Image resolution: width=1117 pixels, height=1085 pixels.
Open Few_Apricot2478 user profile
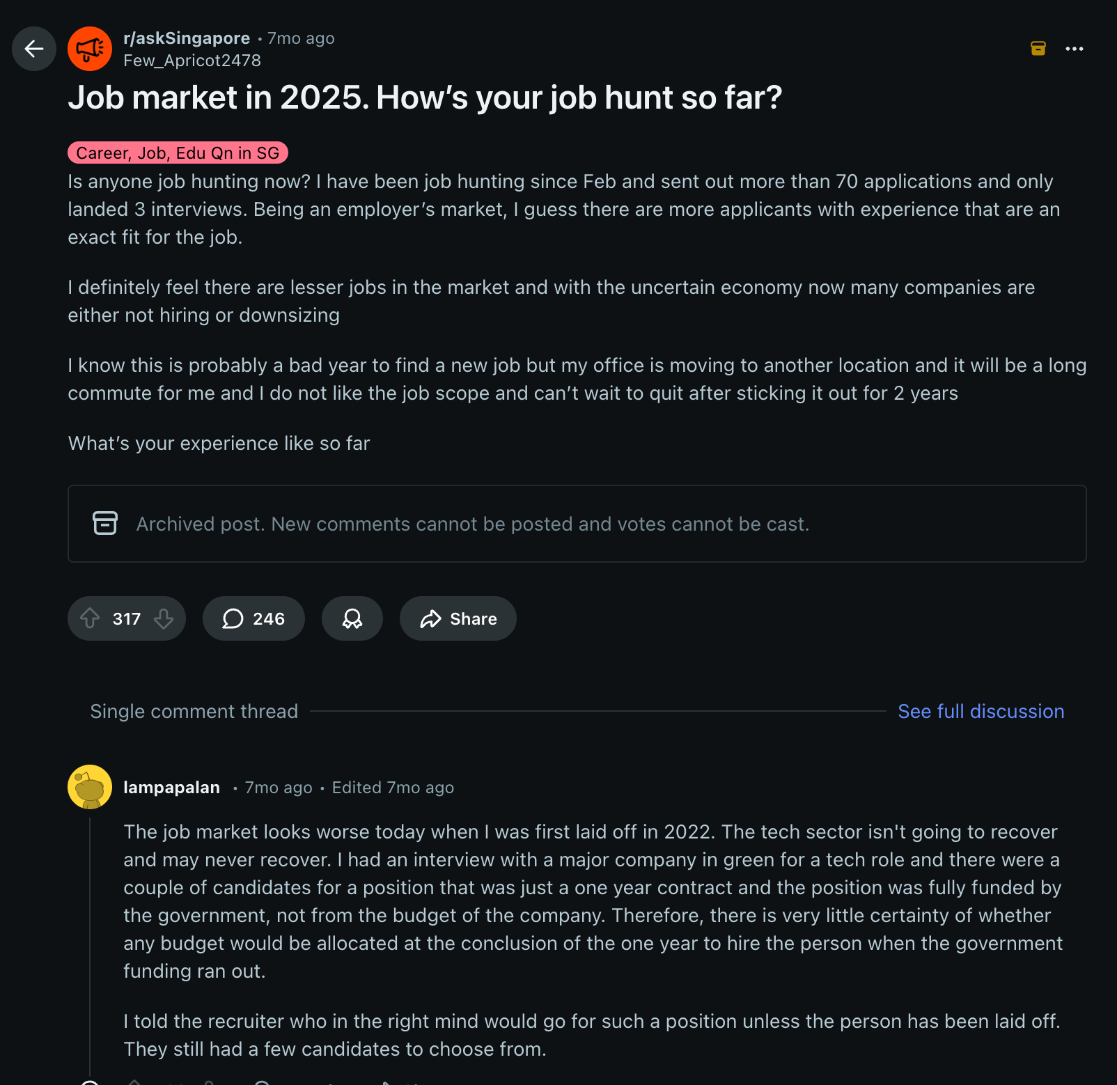pyautogui.click(x=192, y=61)
